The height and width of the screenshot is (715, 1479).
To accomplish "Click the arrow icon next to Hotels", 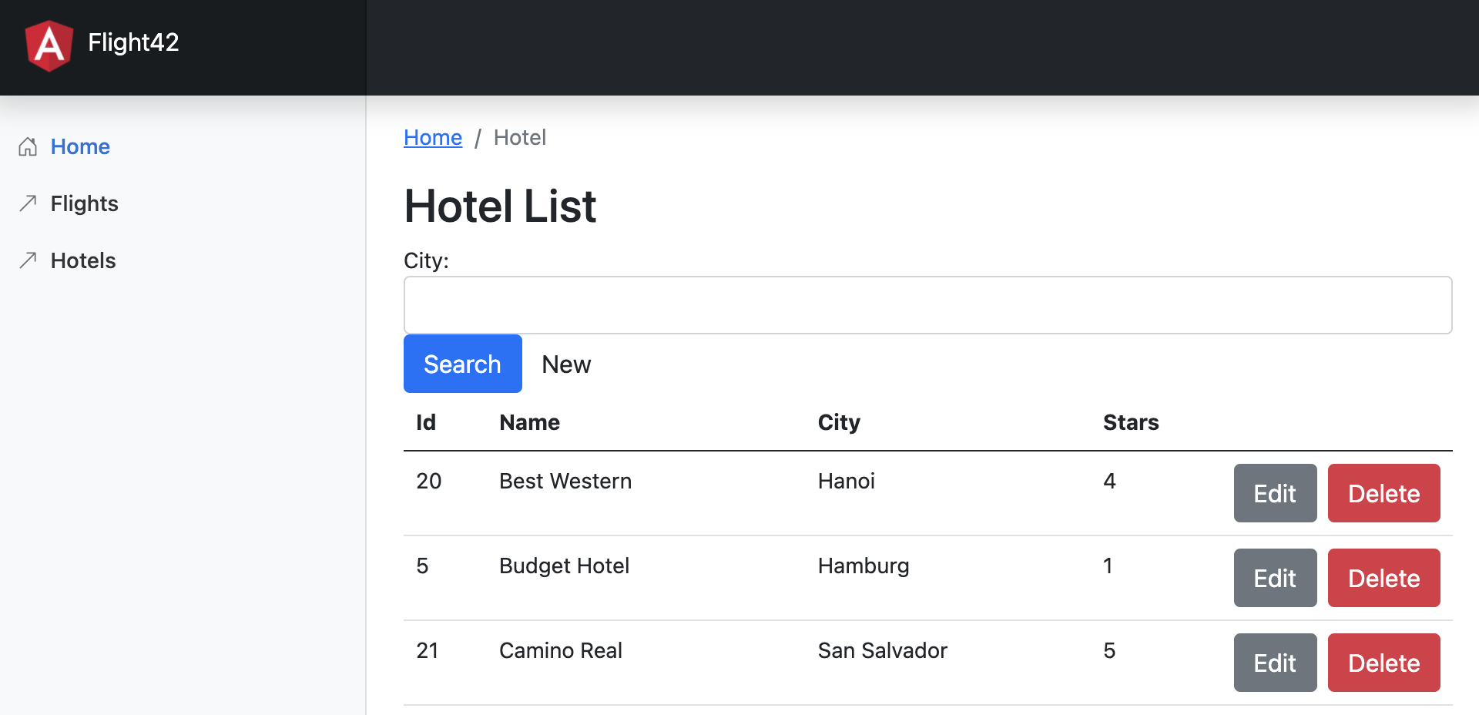I will point(28,260).
